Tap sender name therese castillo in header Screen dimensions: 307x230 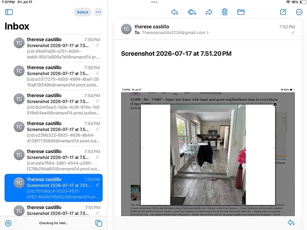[x=152, y=27]
